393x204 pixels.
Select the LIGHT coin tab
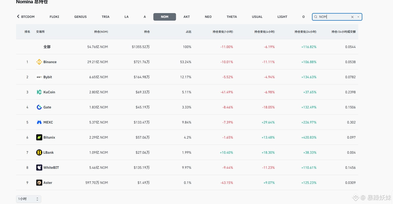pyautogui.click(x=282, y=17)
